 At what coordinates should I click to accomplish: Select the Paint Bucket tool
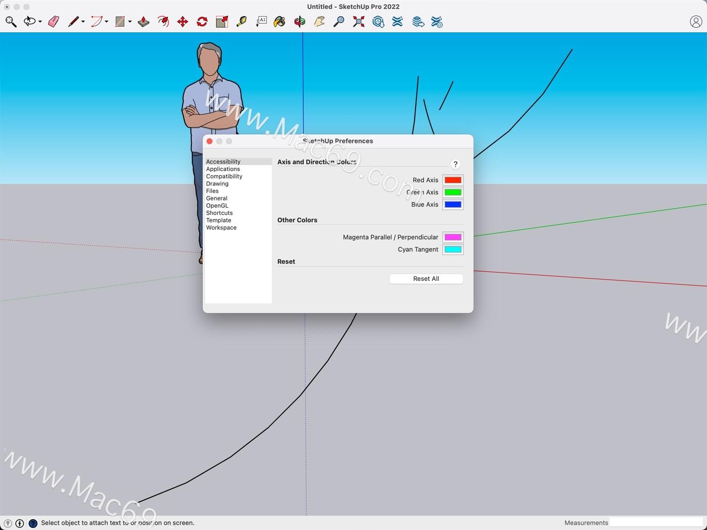point(280,21)
